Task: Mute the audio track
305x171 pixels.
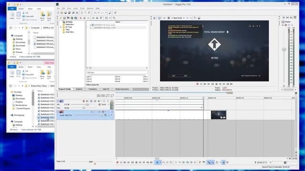Action: pyautogui.click(x=104, y=101)
